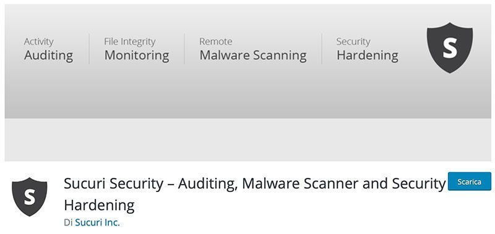Click the small Sucuri shield plugin icon
The image size is (495, 234).
pyautogui.click(x=29, y=196)
